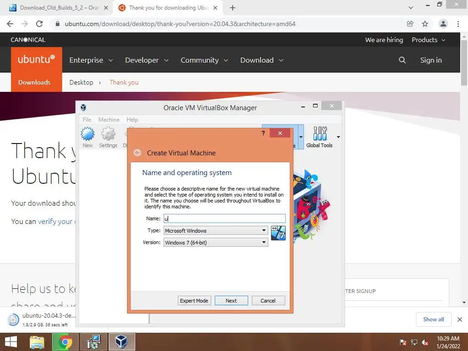
Task: Open the Help menu in VirtualBox
Action: pos(132,119)
